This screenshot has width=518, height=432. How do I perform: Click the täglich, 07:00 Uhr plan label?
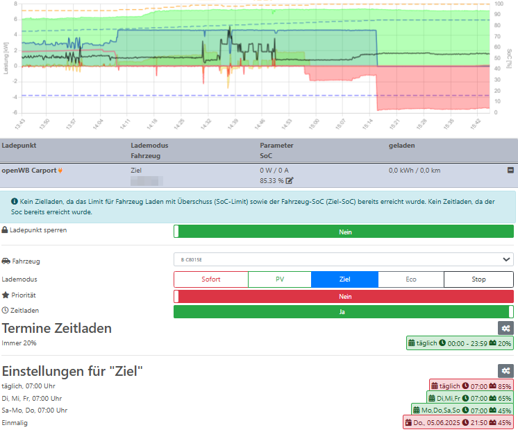pyautogui.click(x=28, y=386)
